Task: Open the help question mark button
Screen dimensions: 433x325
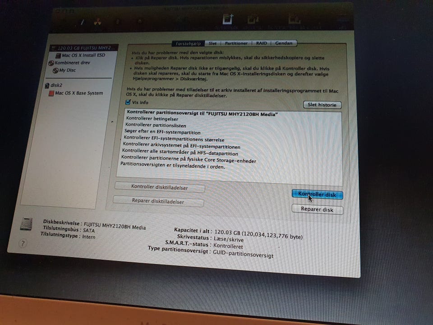Action: [x=23, y=243]
